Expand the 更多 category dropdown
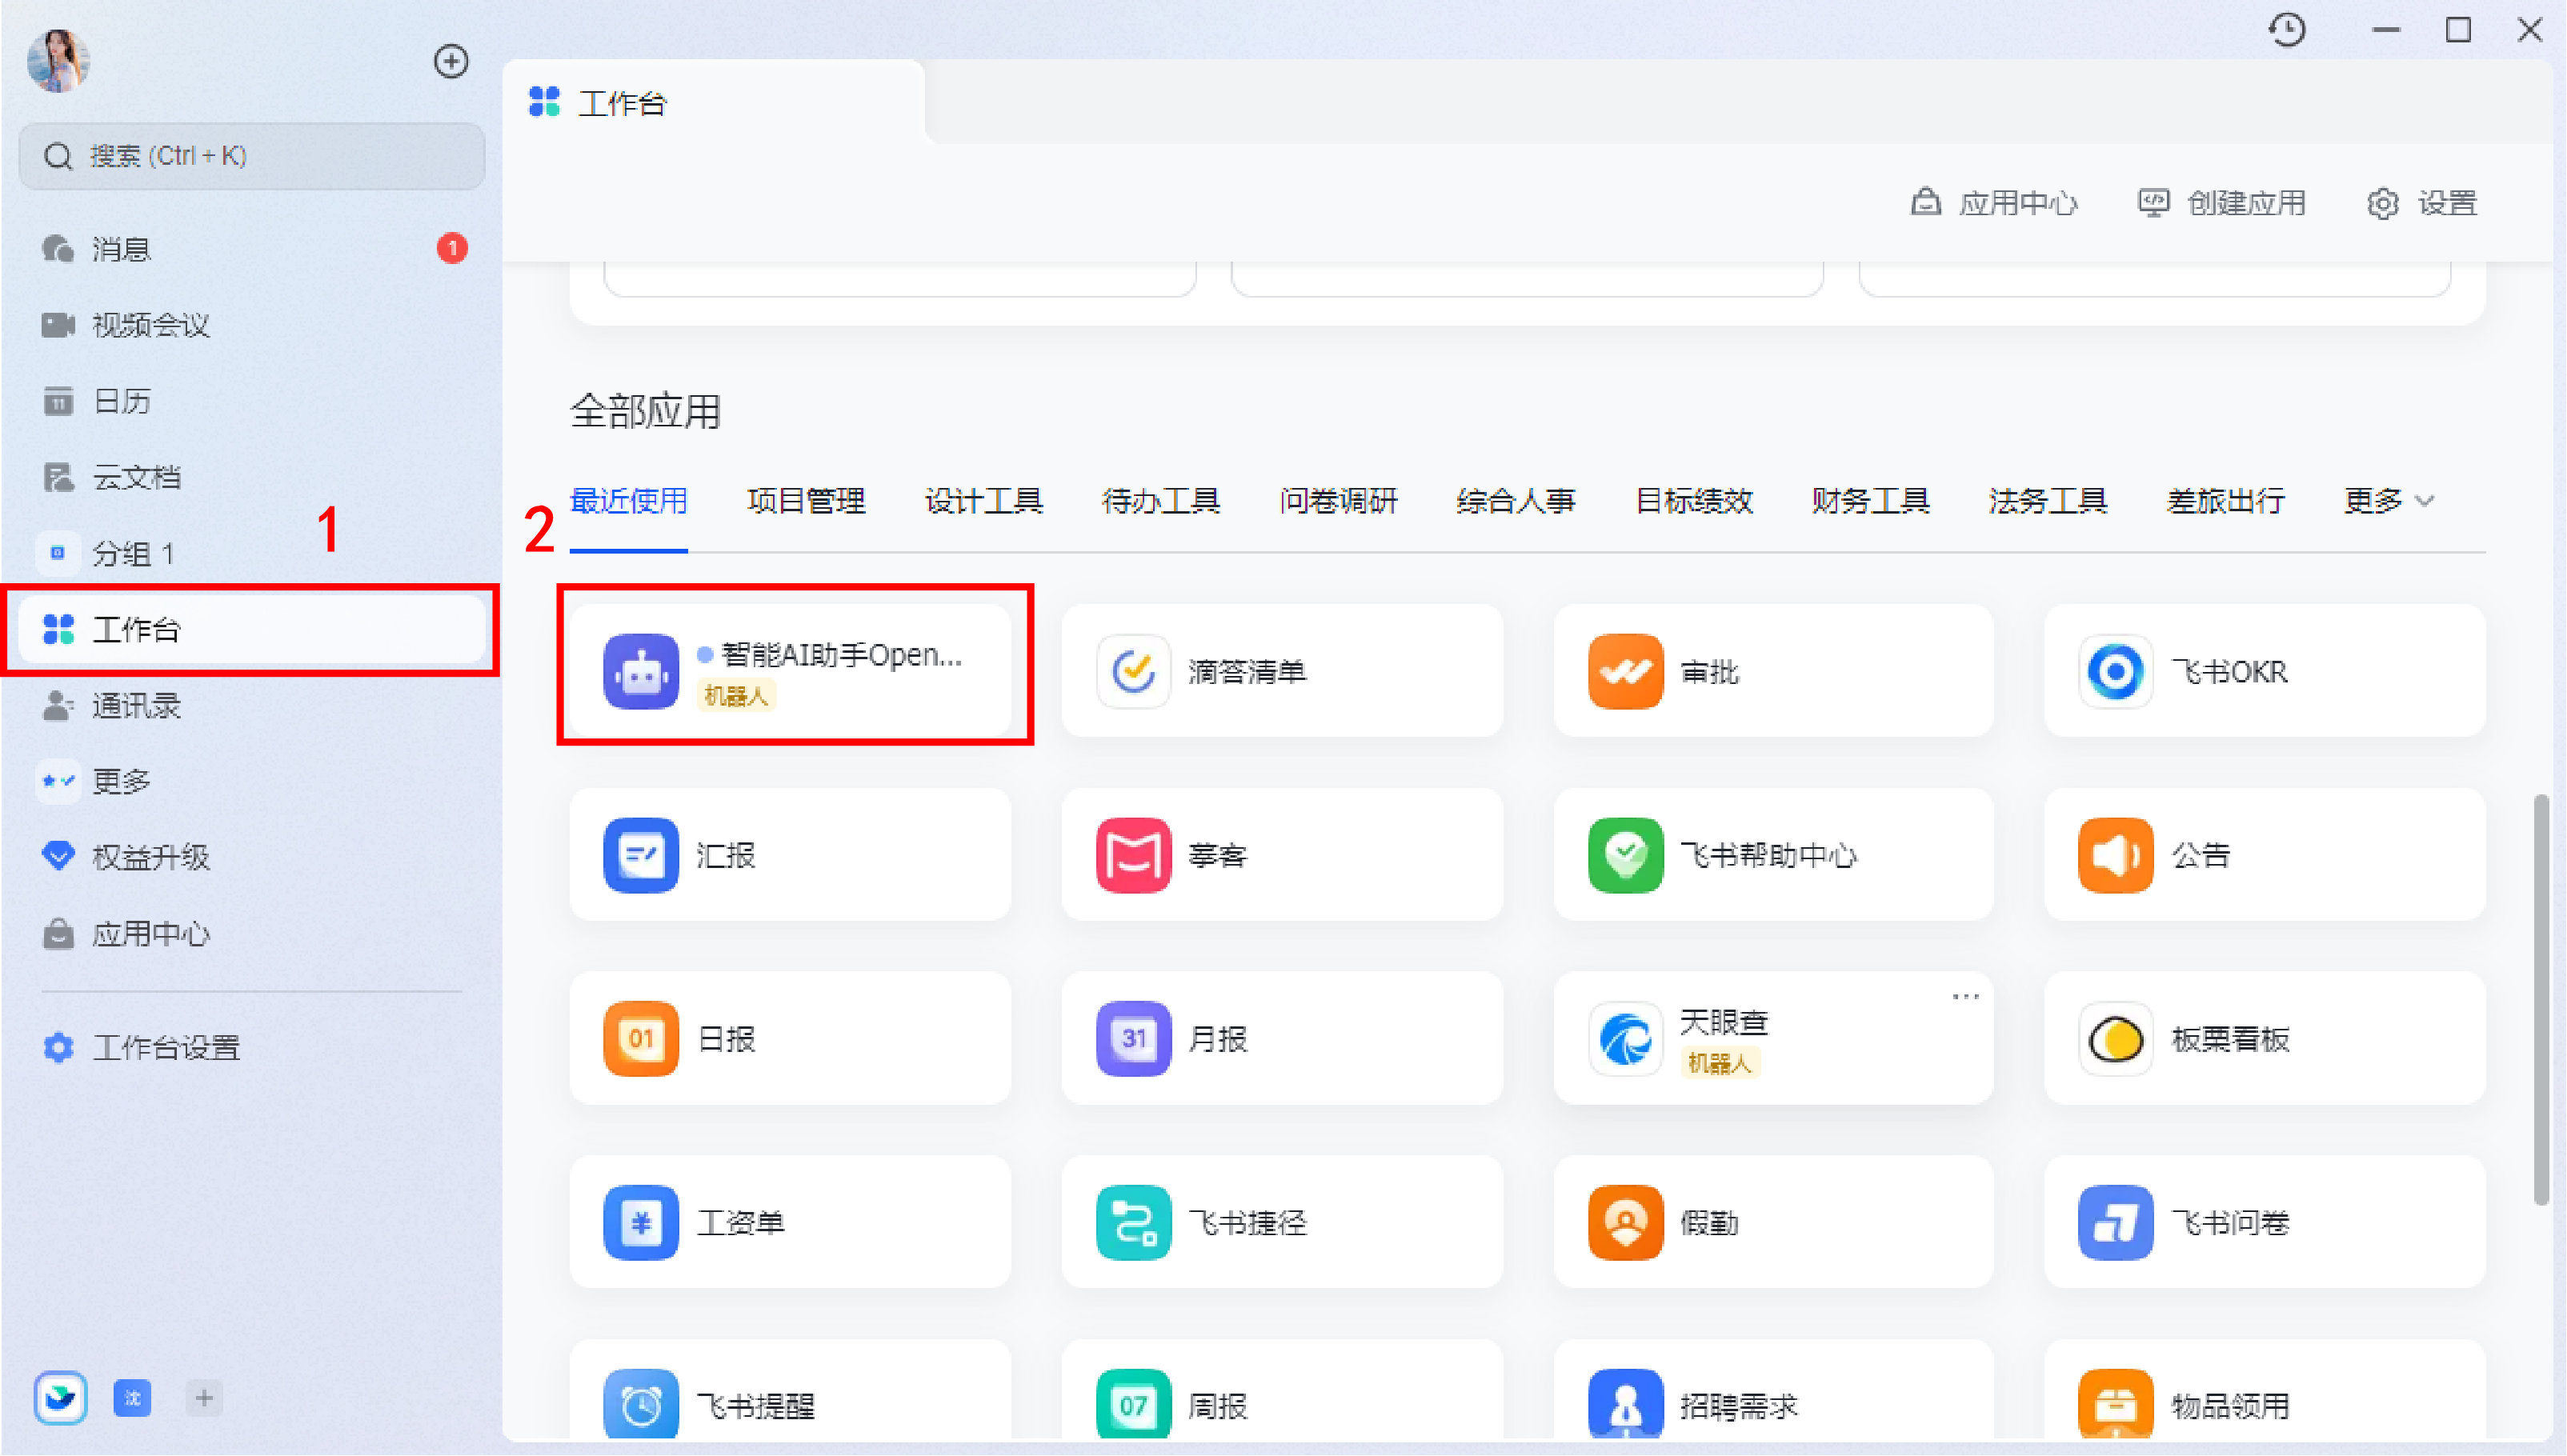 (2388, 501)
